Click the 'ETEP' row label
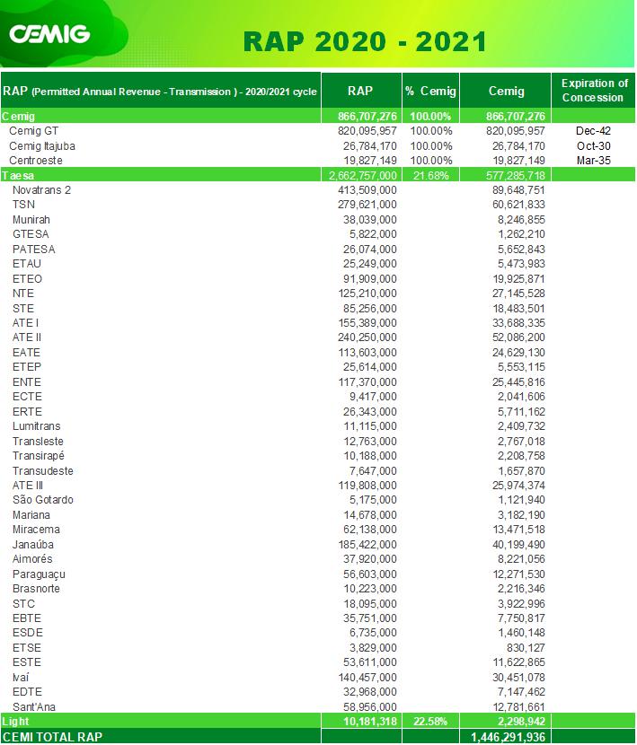The image size is (637, 745). tap(27, 367)
